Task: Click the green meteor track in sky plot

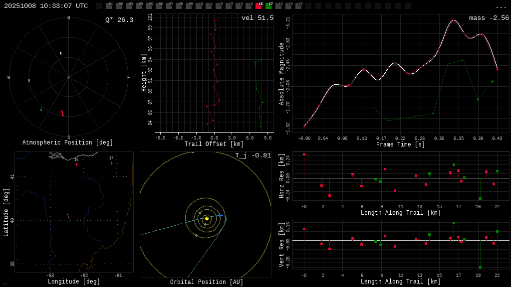Action: (41, 109)
